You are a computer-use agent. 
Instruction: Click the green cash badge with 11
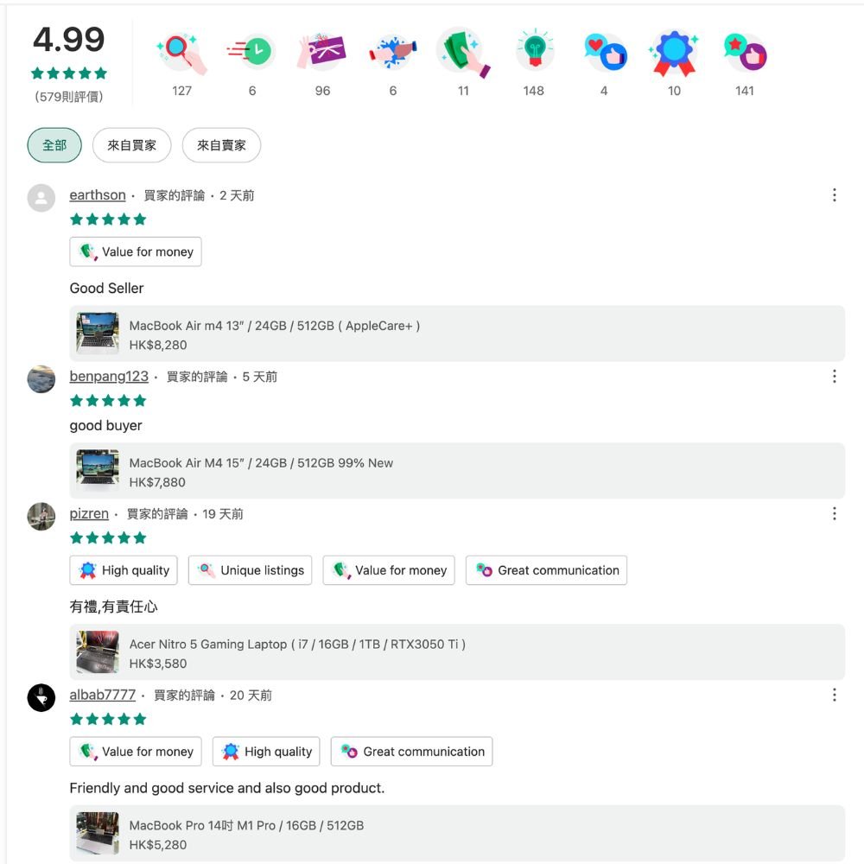tap(463, 54)
